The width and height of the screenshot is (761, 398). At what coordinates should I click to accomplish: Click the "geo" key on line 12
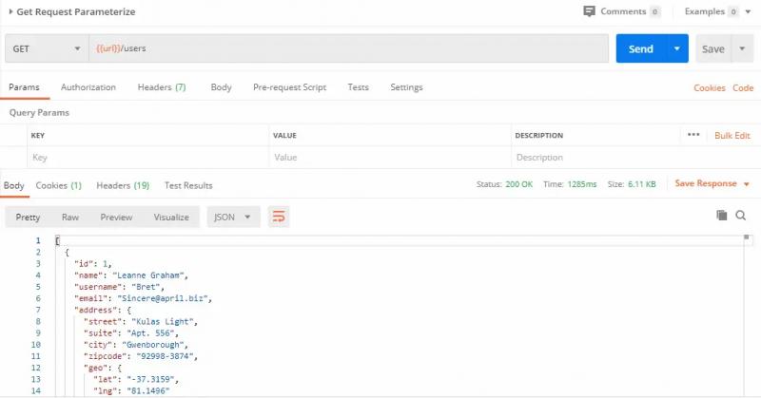pos(96,368)
